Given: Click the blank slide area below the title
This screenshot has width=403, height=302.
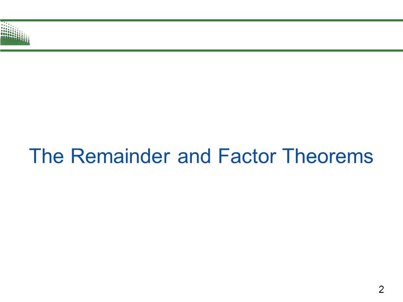Looking at the screenshot, I should (201, 224).
